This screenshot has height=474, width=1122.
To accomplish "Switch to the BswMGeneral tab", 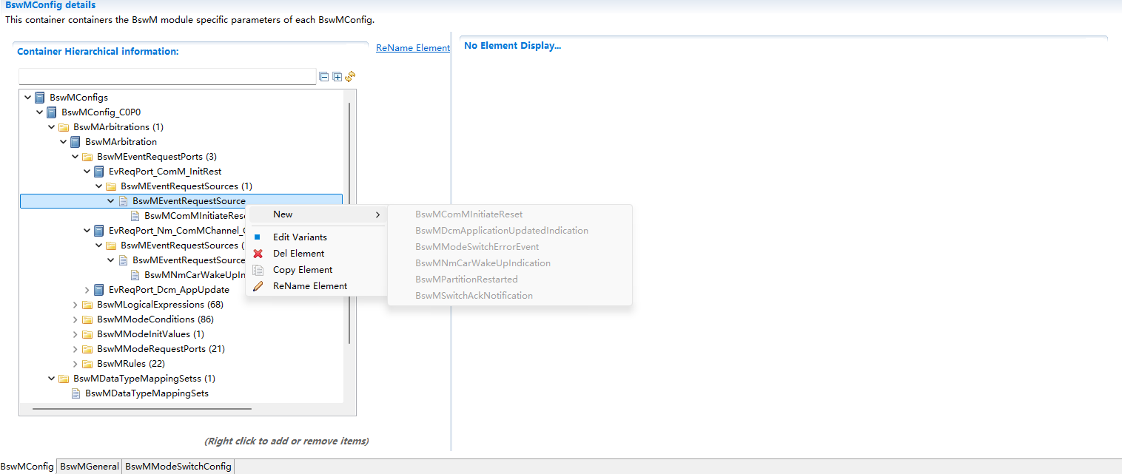I will [x=88, y=466].
